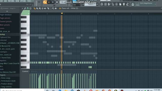Click the Play/Pause transport button
Image resolution: width=162 pixels, height=91 pixels.
point(49,2)
